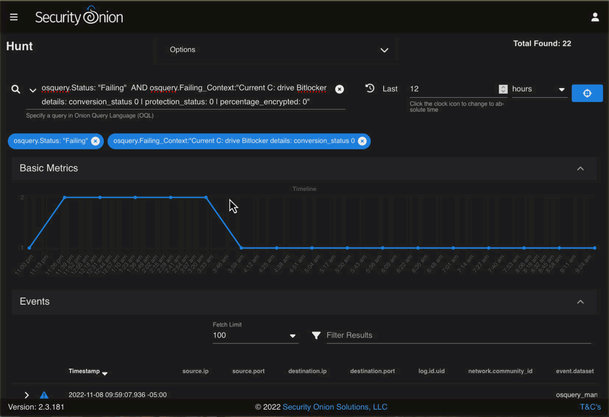The image size is (609, 417).
Task: Click the search magnifier icon
Action: coord(15,89)
